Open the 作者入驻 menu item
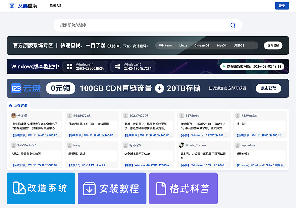This screenshot has width=296, height=208. (56, 6)
